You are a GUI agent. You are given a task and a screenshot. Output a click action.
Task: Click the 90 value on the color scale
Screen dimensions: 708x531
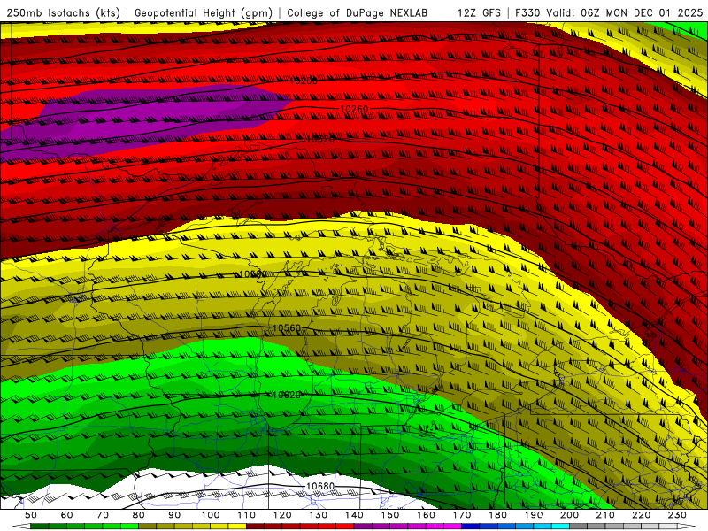pos(174,515)
